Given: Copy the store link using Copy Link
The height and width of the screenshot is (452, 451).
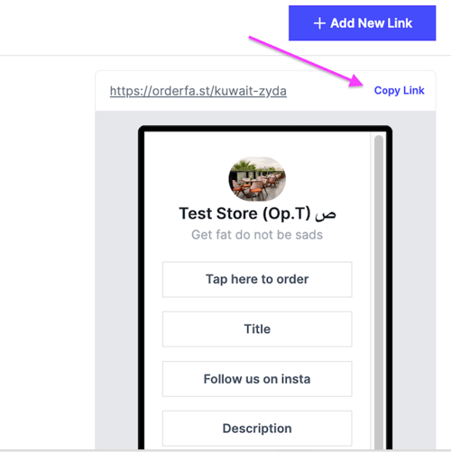Looking at the screenshot, I should click(x=399, y=90).
